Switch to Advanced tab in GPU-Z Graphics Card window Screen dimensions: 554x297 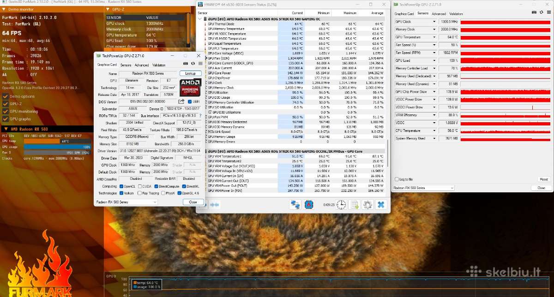click(x=142, y=65)
